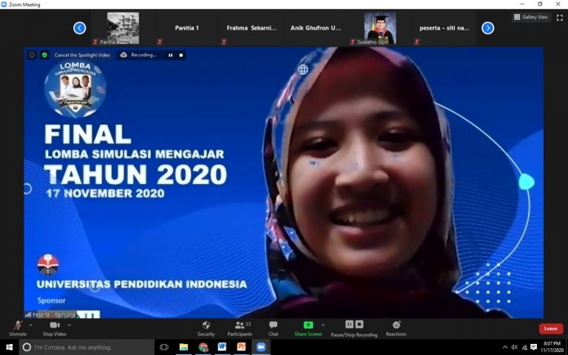Viewport: 568px width, 355px height.
Task: Show hidden system tray icons
Action: pos(505,348)
